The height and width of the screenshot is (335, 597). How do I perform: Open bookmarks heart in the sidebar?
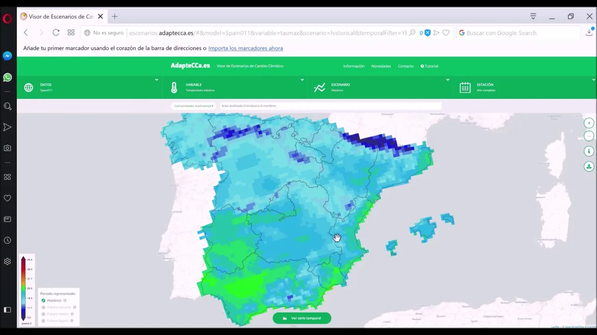tap(7, 198)
